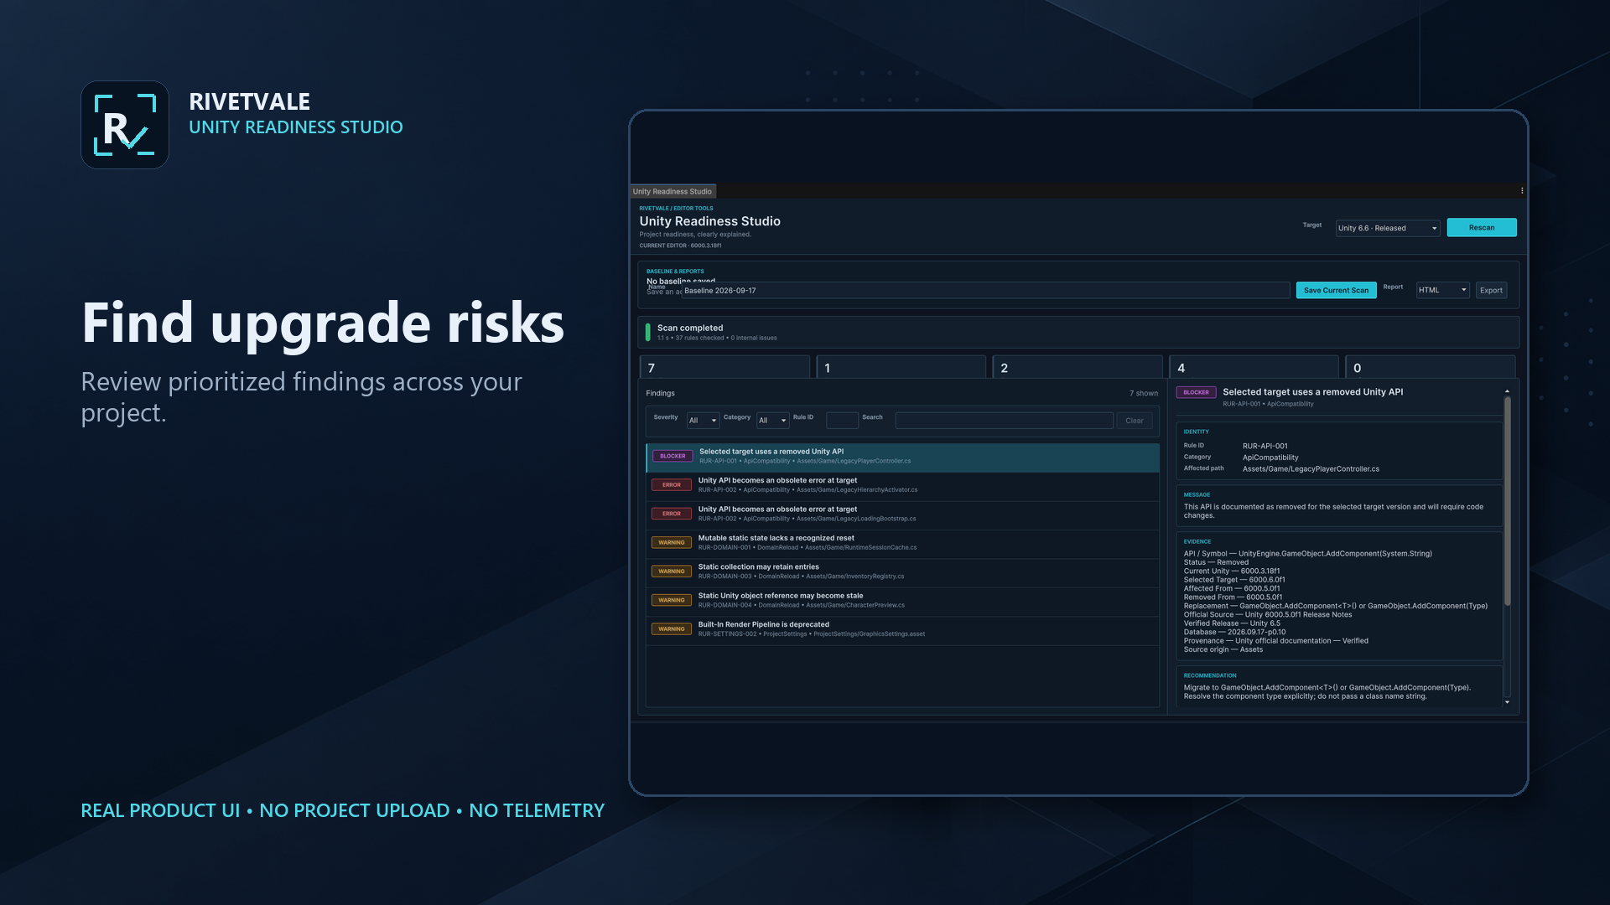This screenshot has width=1610, height=905.
Task: Click WARNING badge for RuntimeSessionCache.cs finding
Action: click(x=672, y=543)
